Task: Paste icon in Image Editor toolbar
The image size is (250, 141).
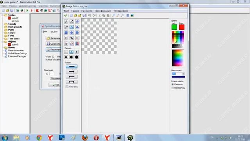Action: 108,15
